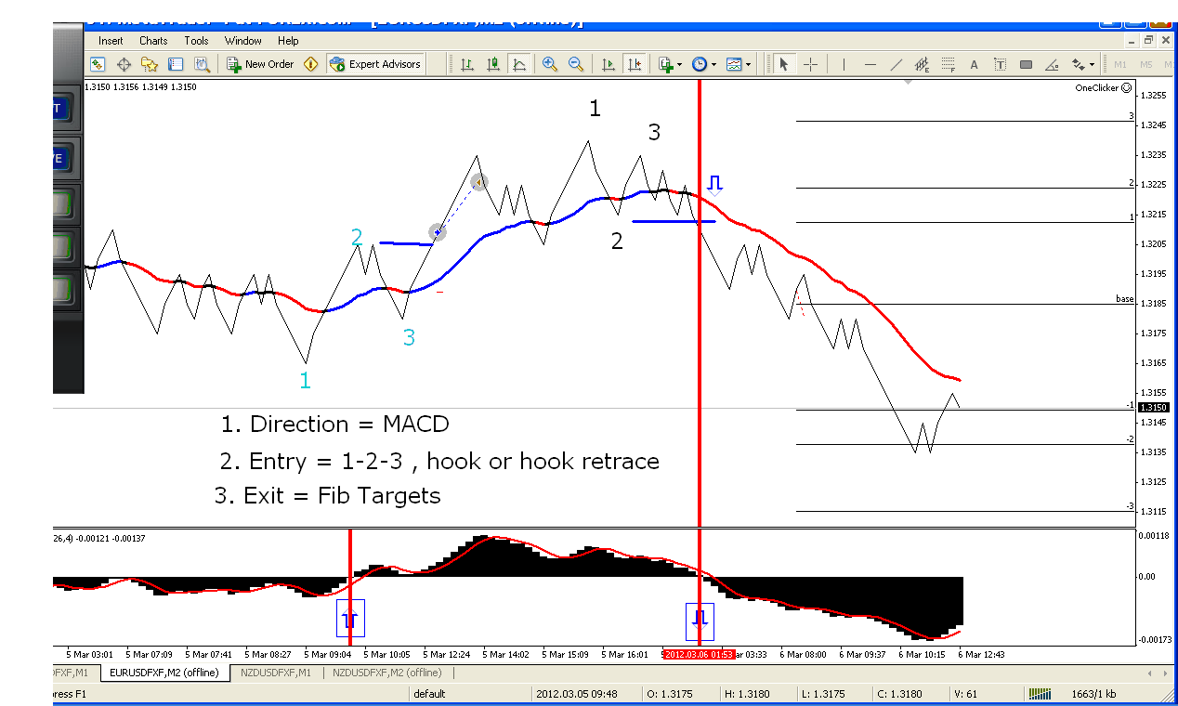Open the Insert menu
This screenshot has width=1178, height=706.
click(111, 41)
